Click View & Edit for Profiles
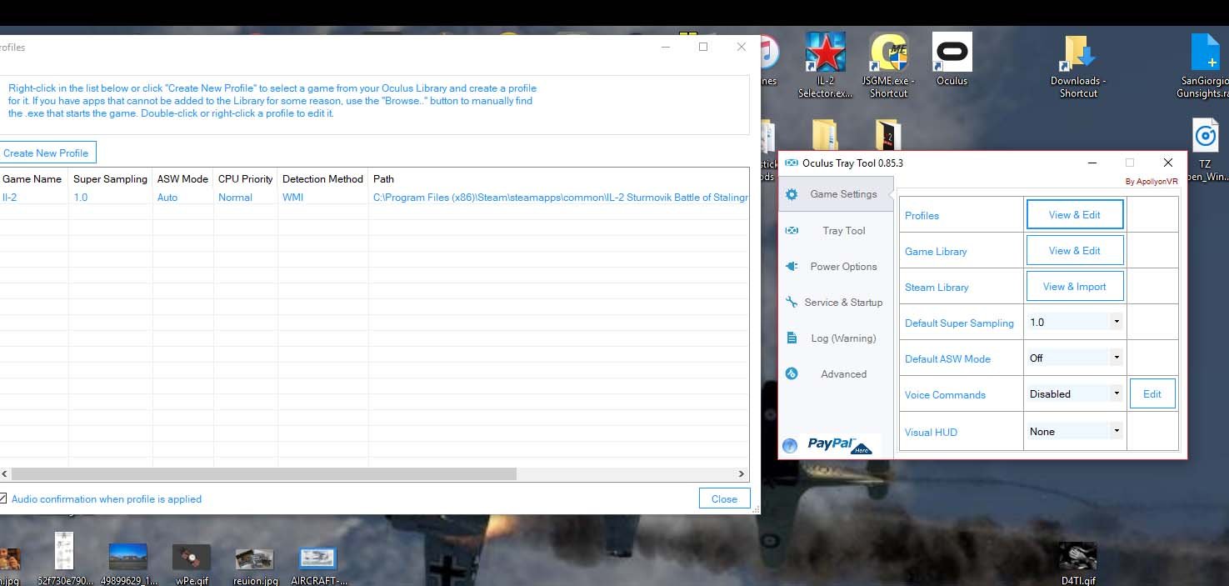 click(1075, 215)
